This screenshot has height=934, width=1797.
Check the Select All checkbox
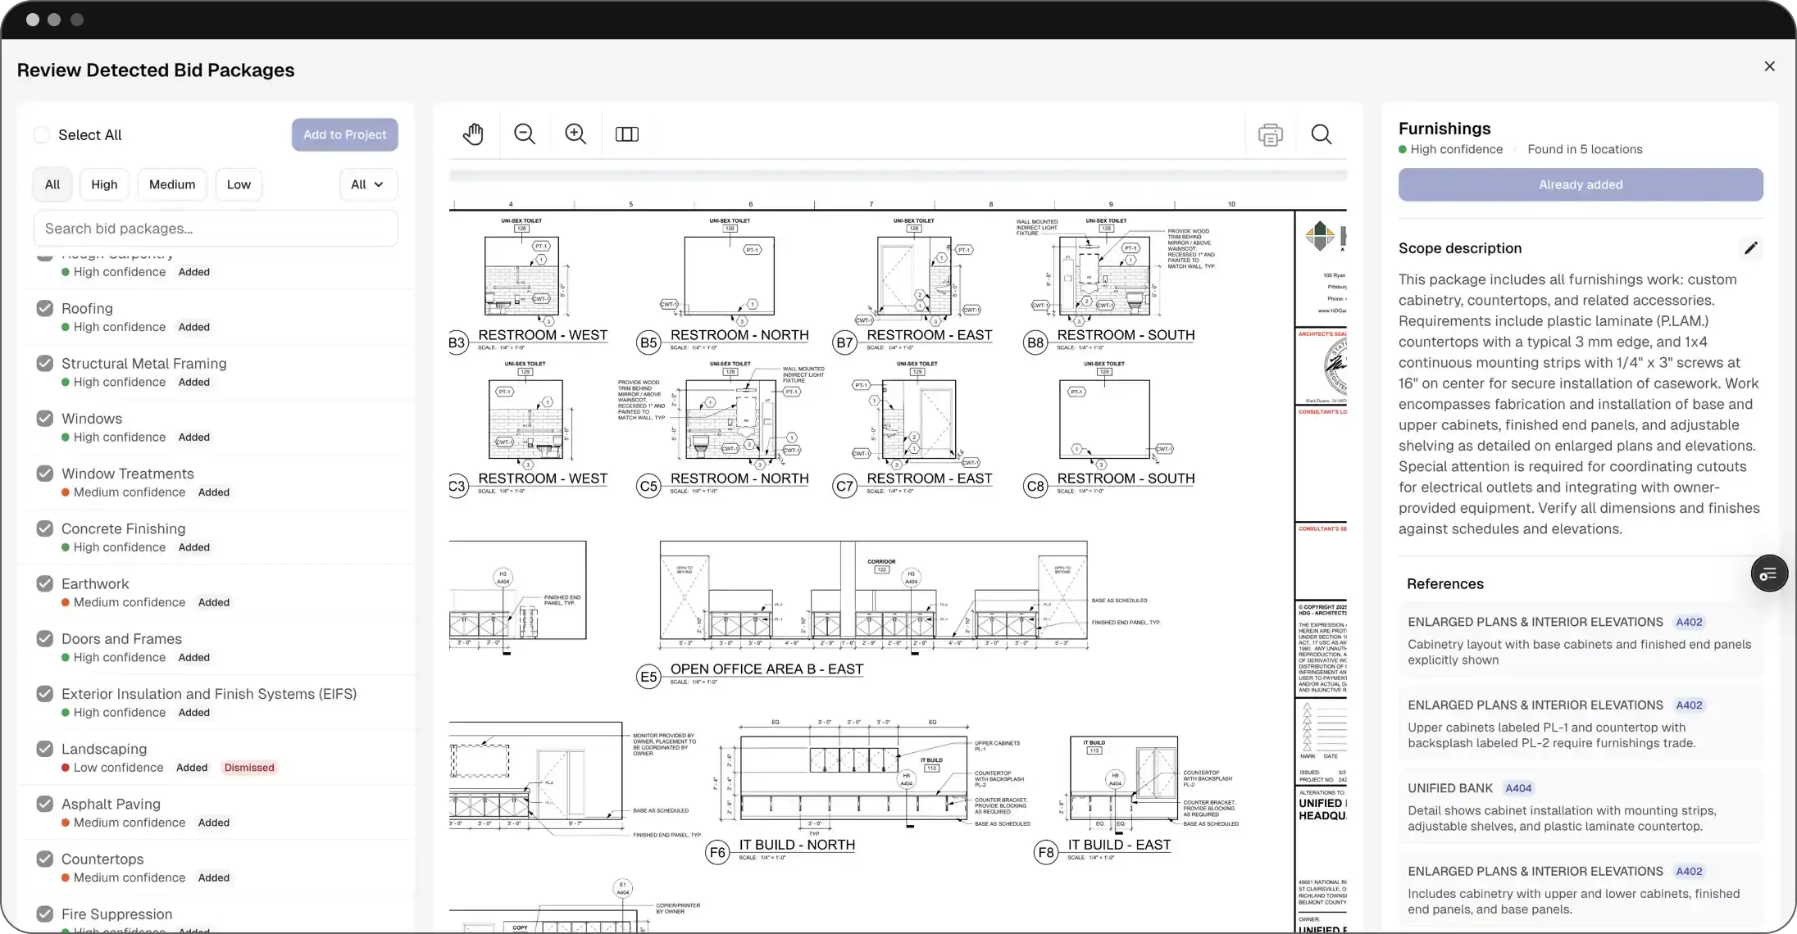[42, 135]
